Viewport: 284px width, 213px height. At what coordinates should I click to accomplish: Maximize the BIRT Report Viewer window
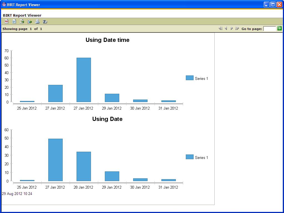(x=273, y=5)
